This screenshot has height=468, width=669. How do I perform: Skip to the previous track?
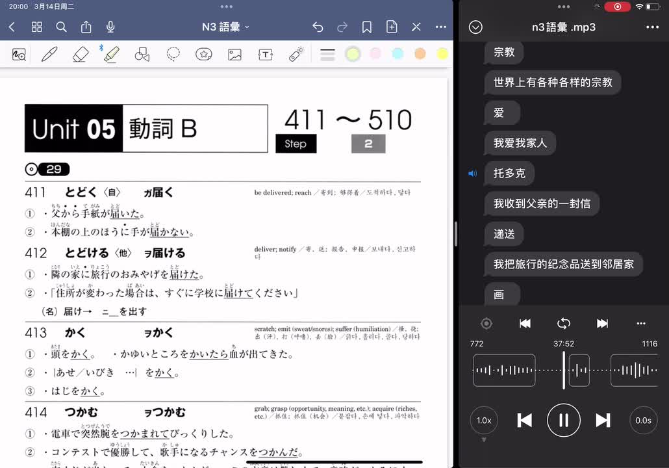point(524,421)
